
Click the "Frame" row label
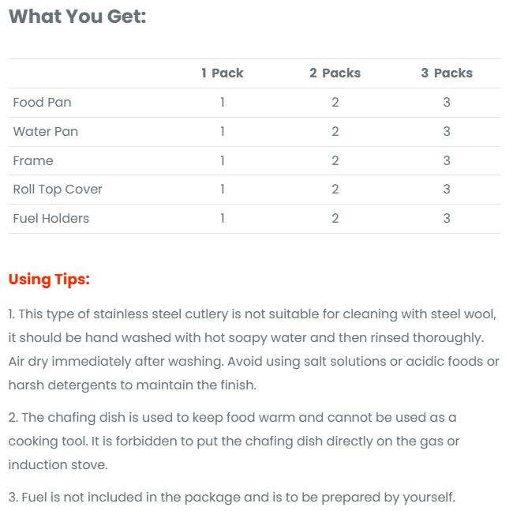[x=33, y=160]
